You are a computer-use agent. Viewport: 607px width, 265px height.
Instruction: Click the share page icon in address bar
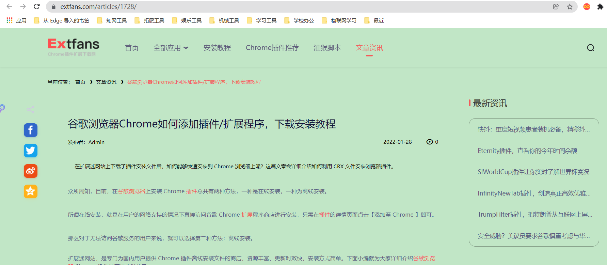[556, 6]
